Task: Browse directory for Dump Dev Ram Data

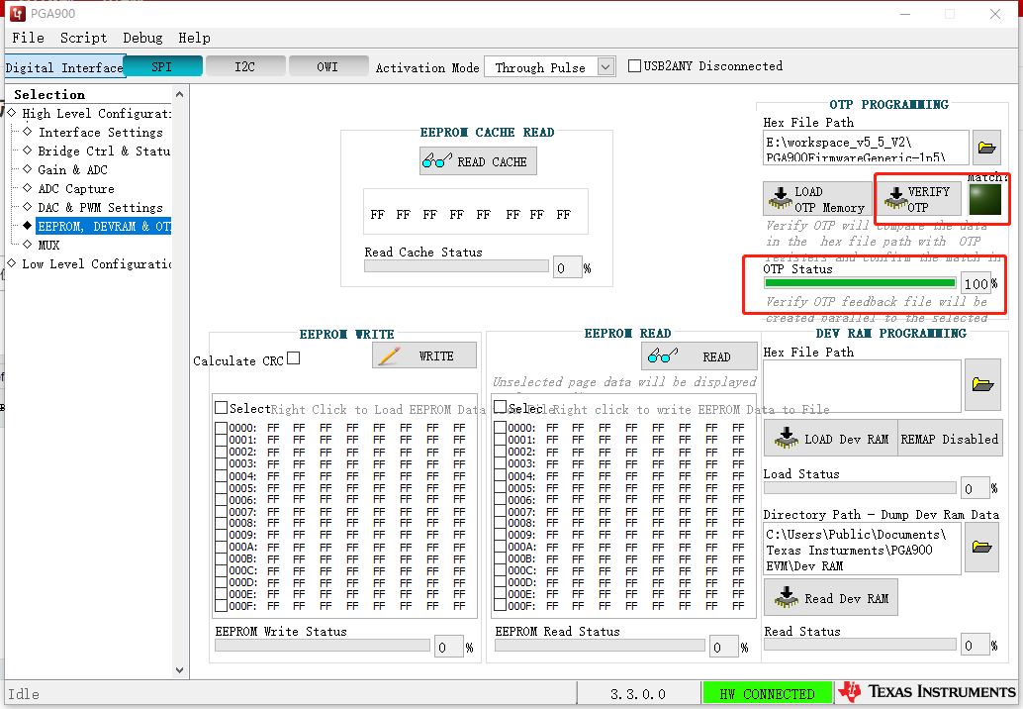Action: (x=981, y=547)
